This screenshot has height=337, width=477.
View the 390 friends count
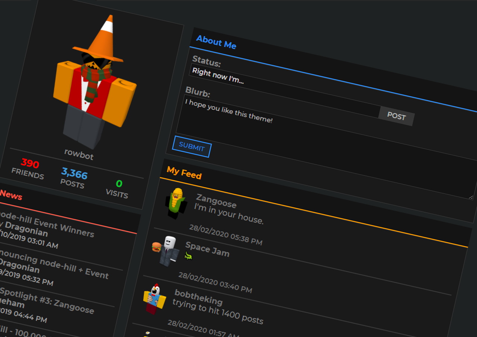click(30, 163)
